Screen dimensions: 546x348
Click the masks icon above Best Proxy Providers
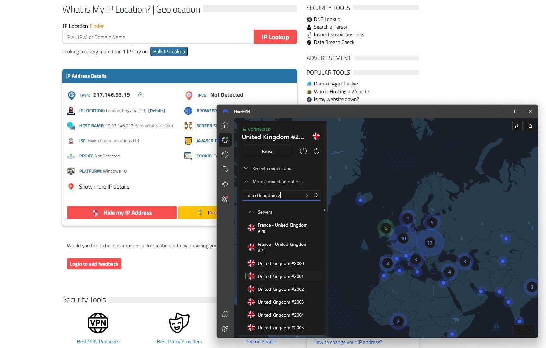point(179,323)
